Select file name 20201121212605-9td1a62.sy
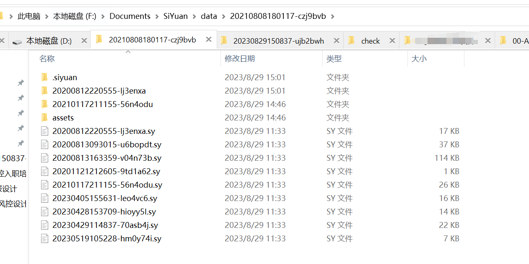This screenshot has width=529, height=264. tap(106, 171)
